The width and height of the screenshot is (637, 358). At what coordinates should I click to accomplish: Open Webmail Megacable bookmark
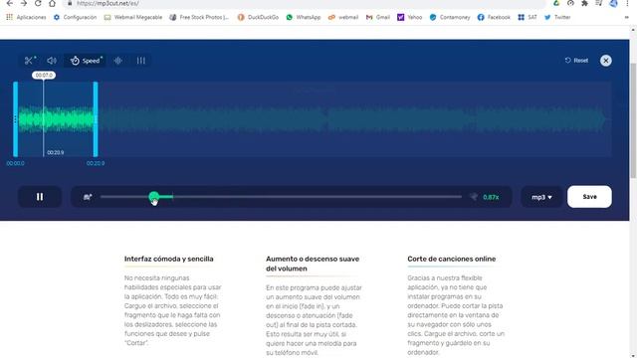coord(133,17)
